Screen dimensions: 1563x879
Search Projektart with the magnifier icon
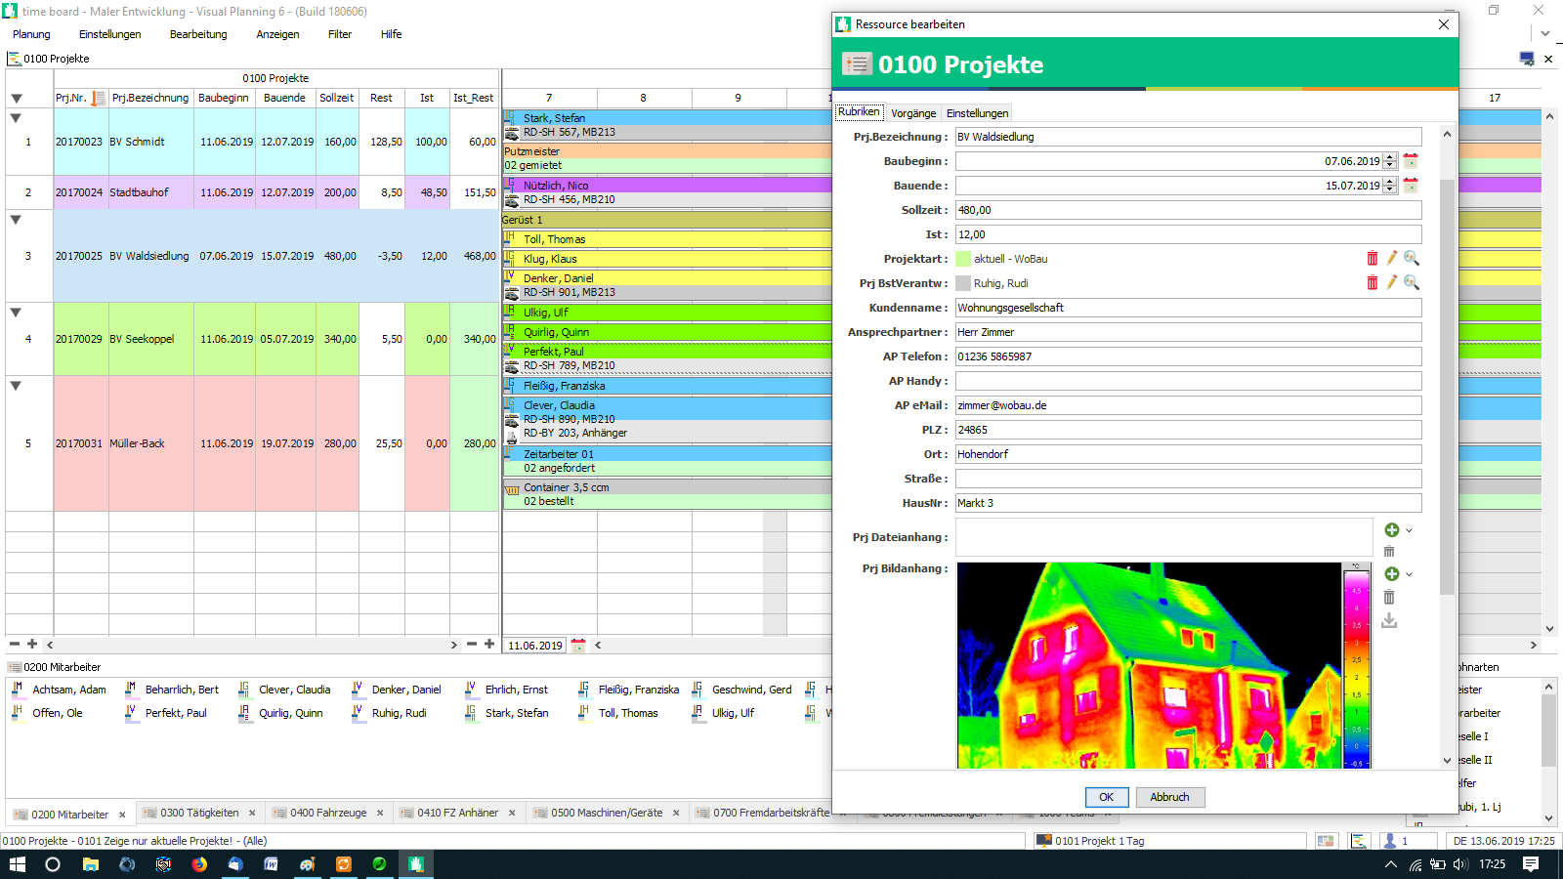(1412, 259)
